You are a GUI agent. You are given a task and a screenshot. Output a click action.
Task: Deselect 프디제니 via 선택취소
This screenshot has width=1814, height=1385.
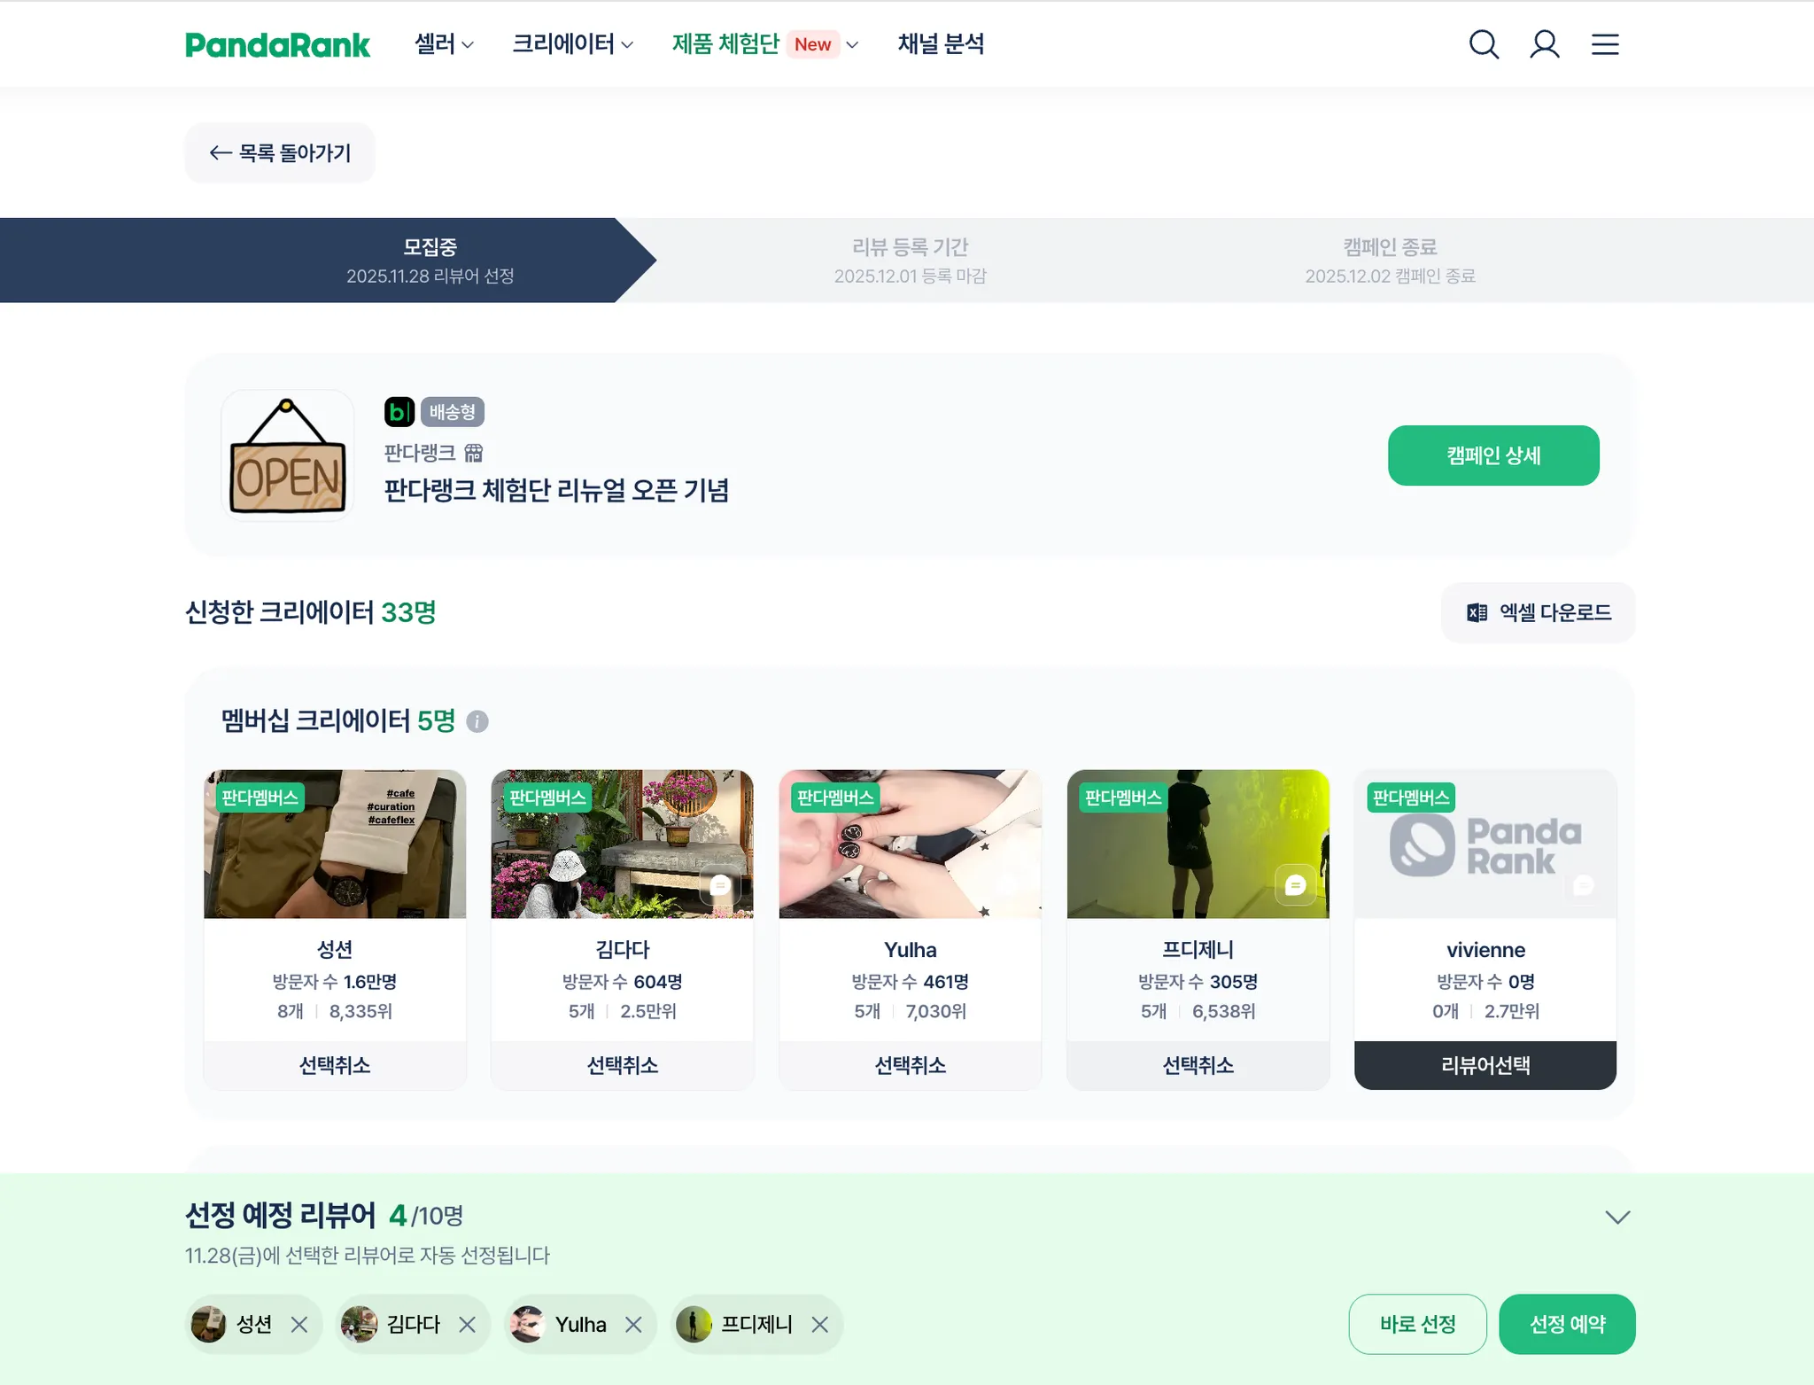(1198, 1065)
